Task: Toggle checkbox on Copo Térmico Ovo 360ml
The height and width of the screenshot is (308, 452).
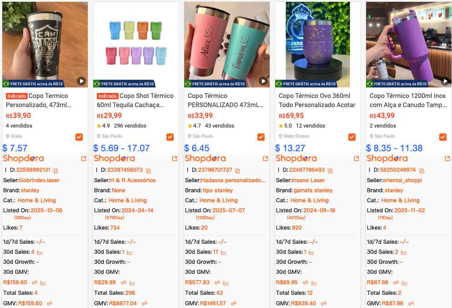Action: click(352, 137)
